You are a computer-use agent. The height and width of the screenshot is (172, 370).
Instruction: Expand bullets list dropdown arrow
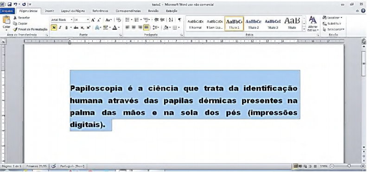[131, 20]
